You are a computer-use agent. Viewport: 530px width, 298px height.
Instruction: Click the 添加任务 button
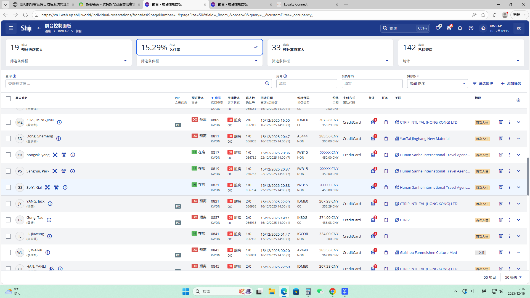[511, 83]
